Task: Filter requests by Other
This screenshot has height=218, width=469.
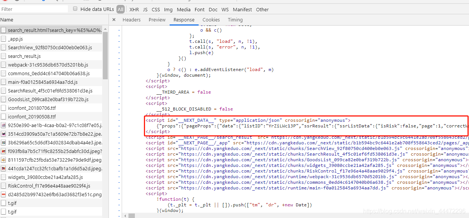Action: point(262,9)
